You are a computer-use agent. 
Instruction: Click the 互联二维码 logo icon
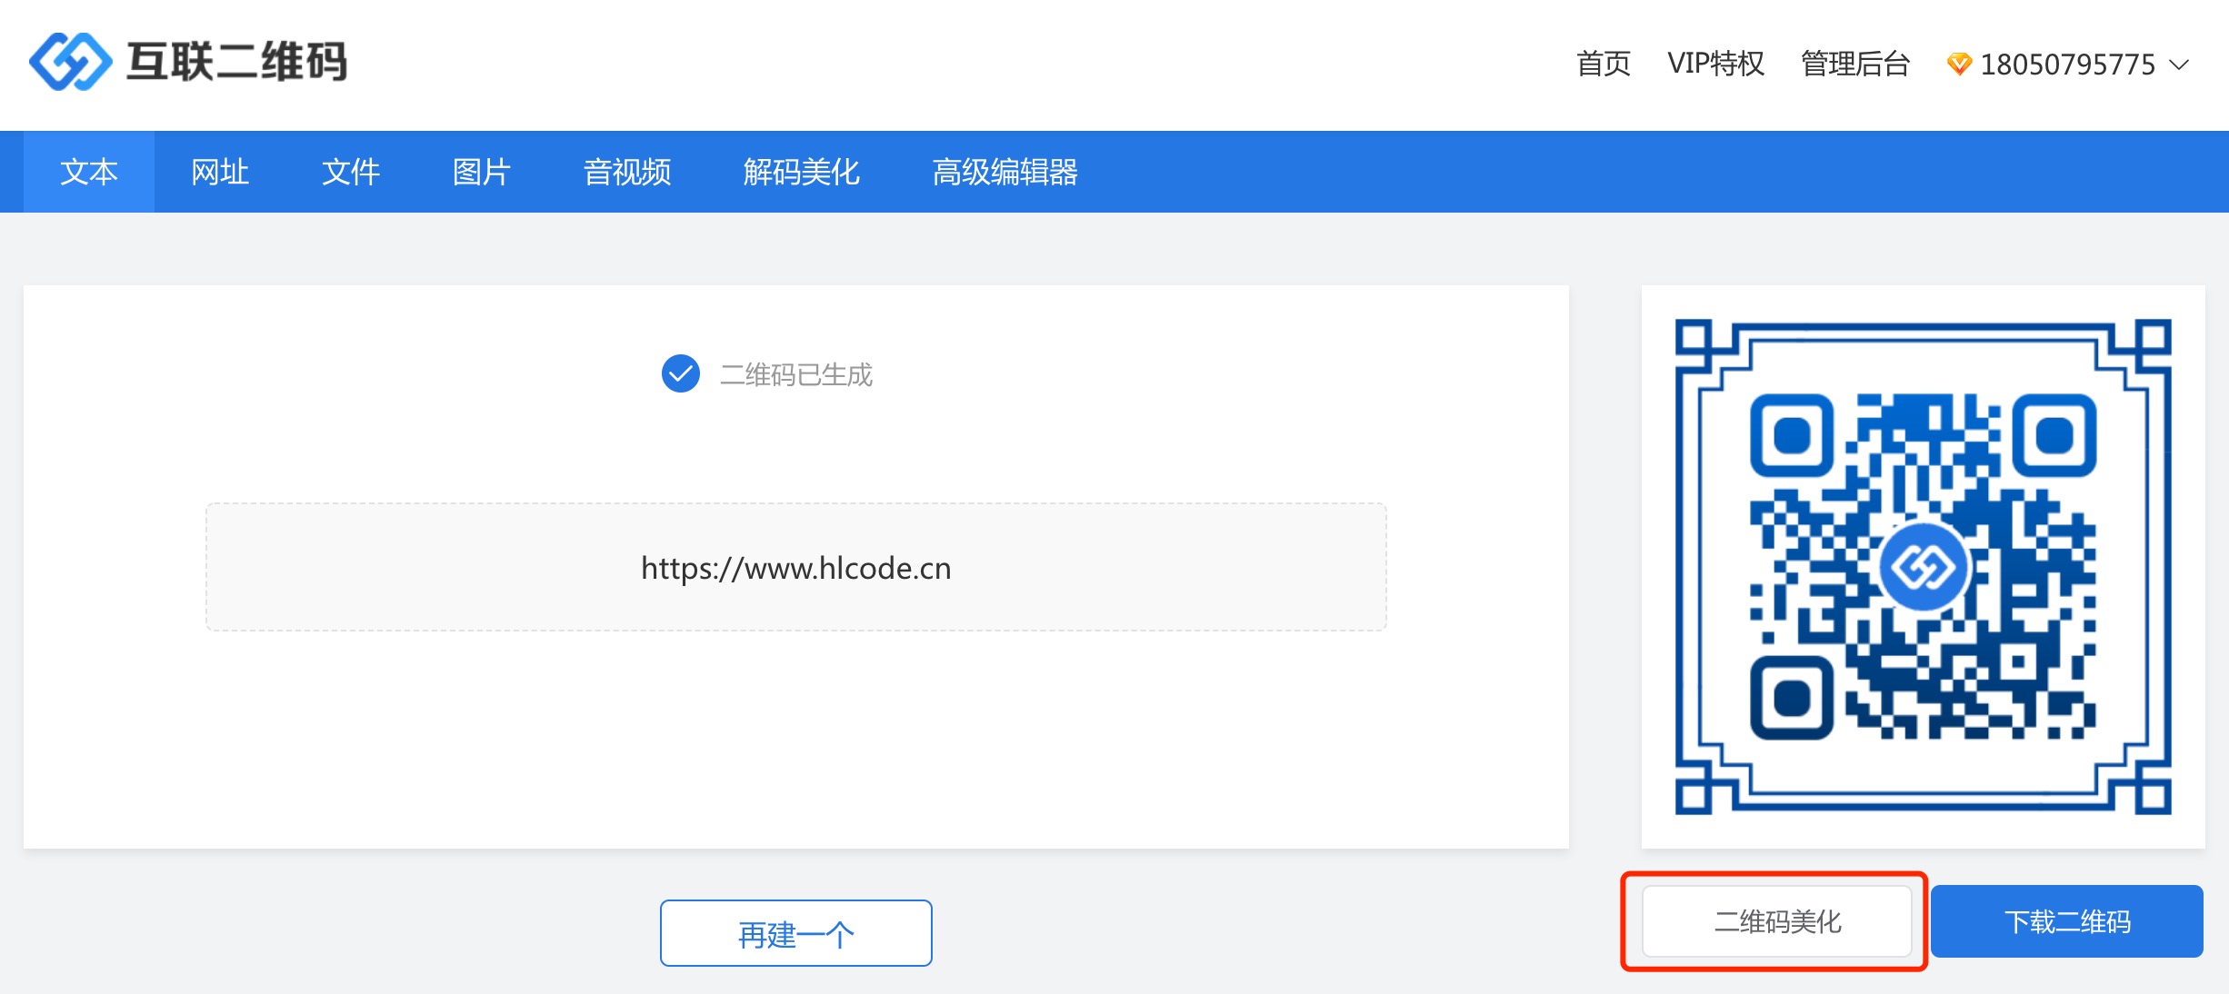coord(71,62)
